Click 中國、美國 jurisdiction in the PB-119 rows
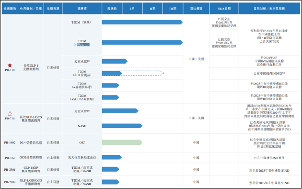Image resolution: width=302 pixels, height=189 pixels. 196,59
